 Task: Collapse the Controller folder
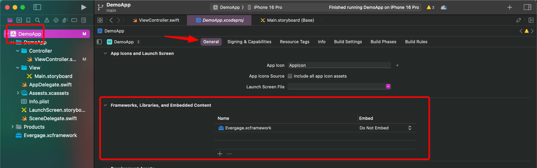pyautogui.click(x=18, y=51)
